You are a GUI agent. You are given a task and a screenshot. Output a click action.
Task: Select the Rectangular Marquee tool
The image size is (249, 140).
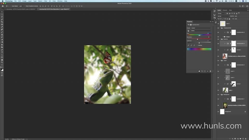point(2,15)
